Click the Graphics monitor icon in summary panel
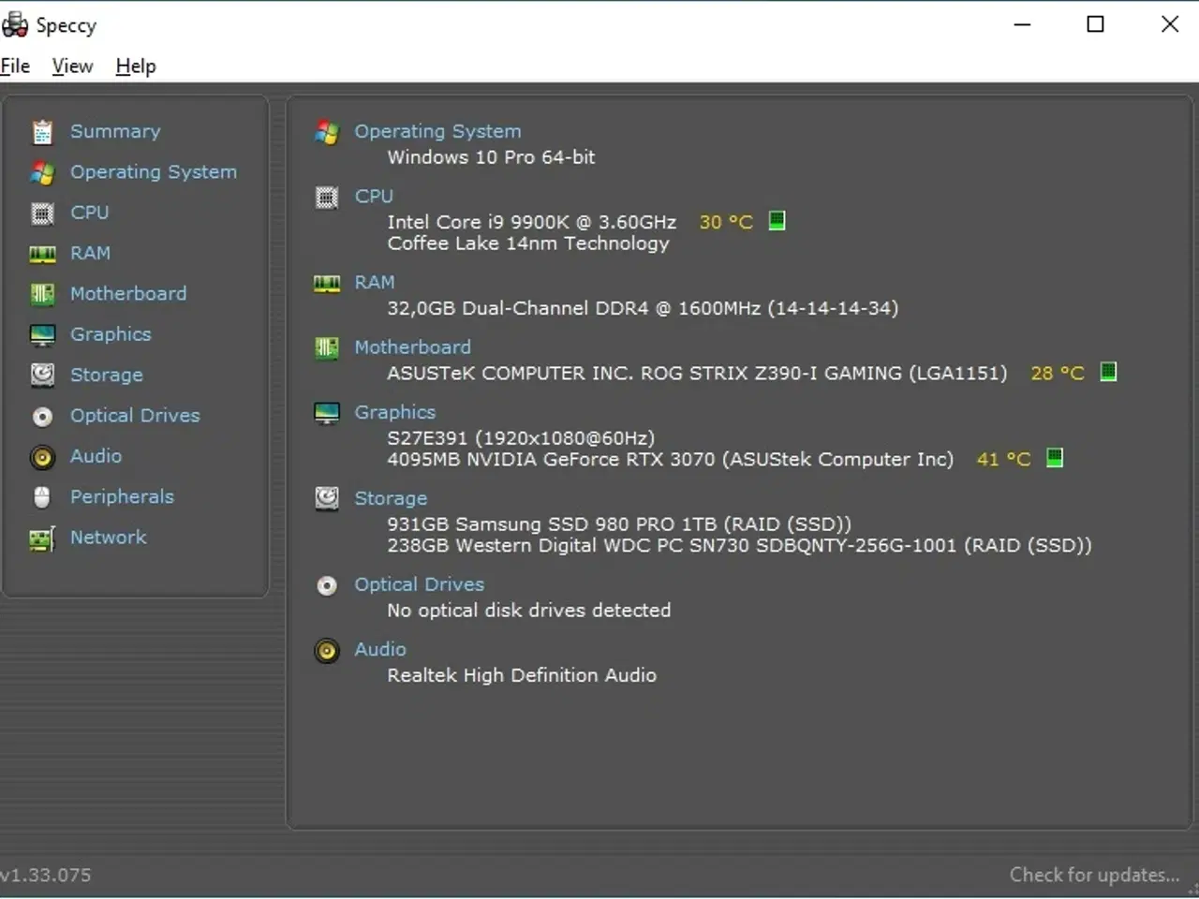This screenshot has height=899, width=1199. 327,413
